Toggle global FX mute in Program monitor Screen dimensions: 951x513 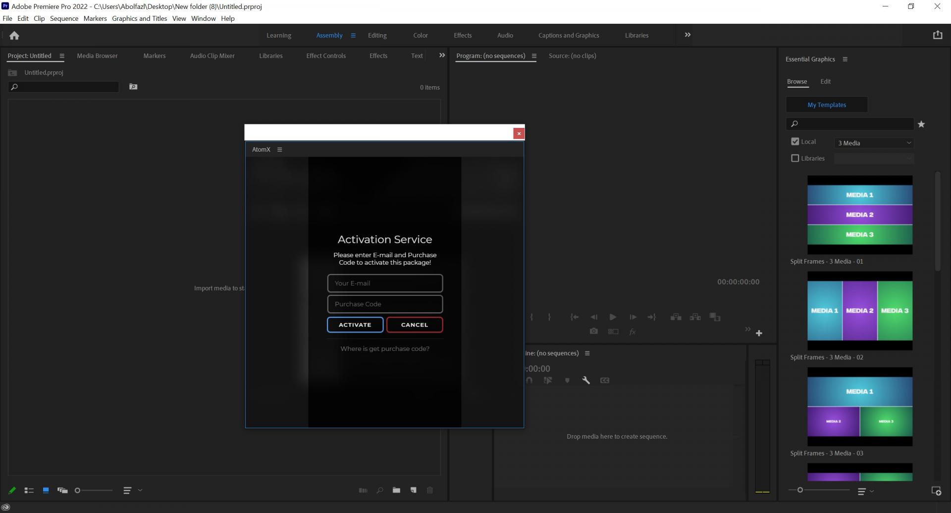coord(633,332)
